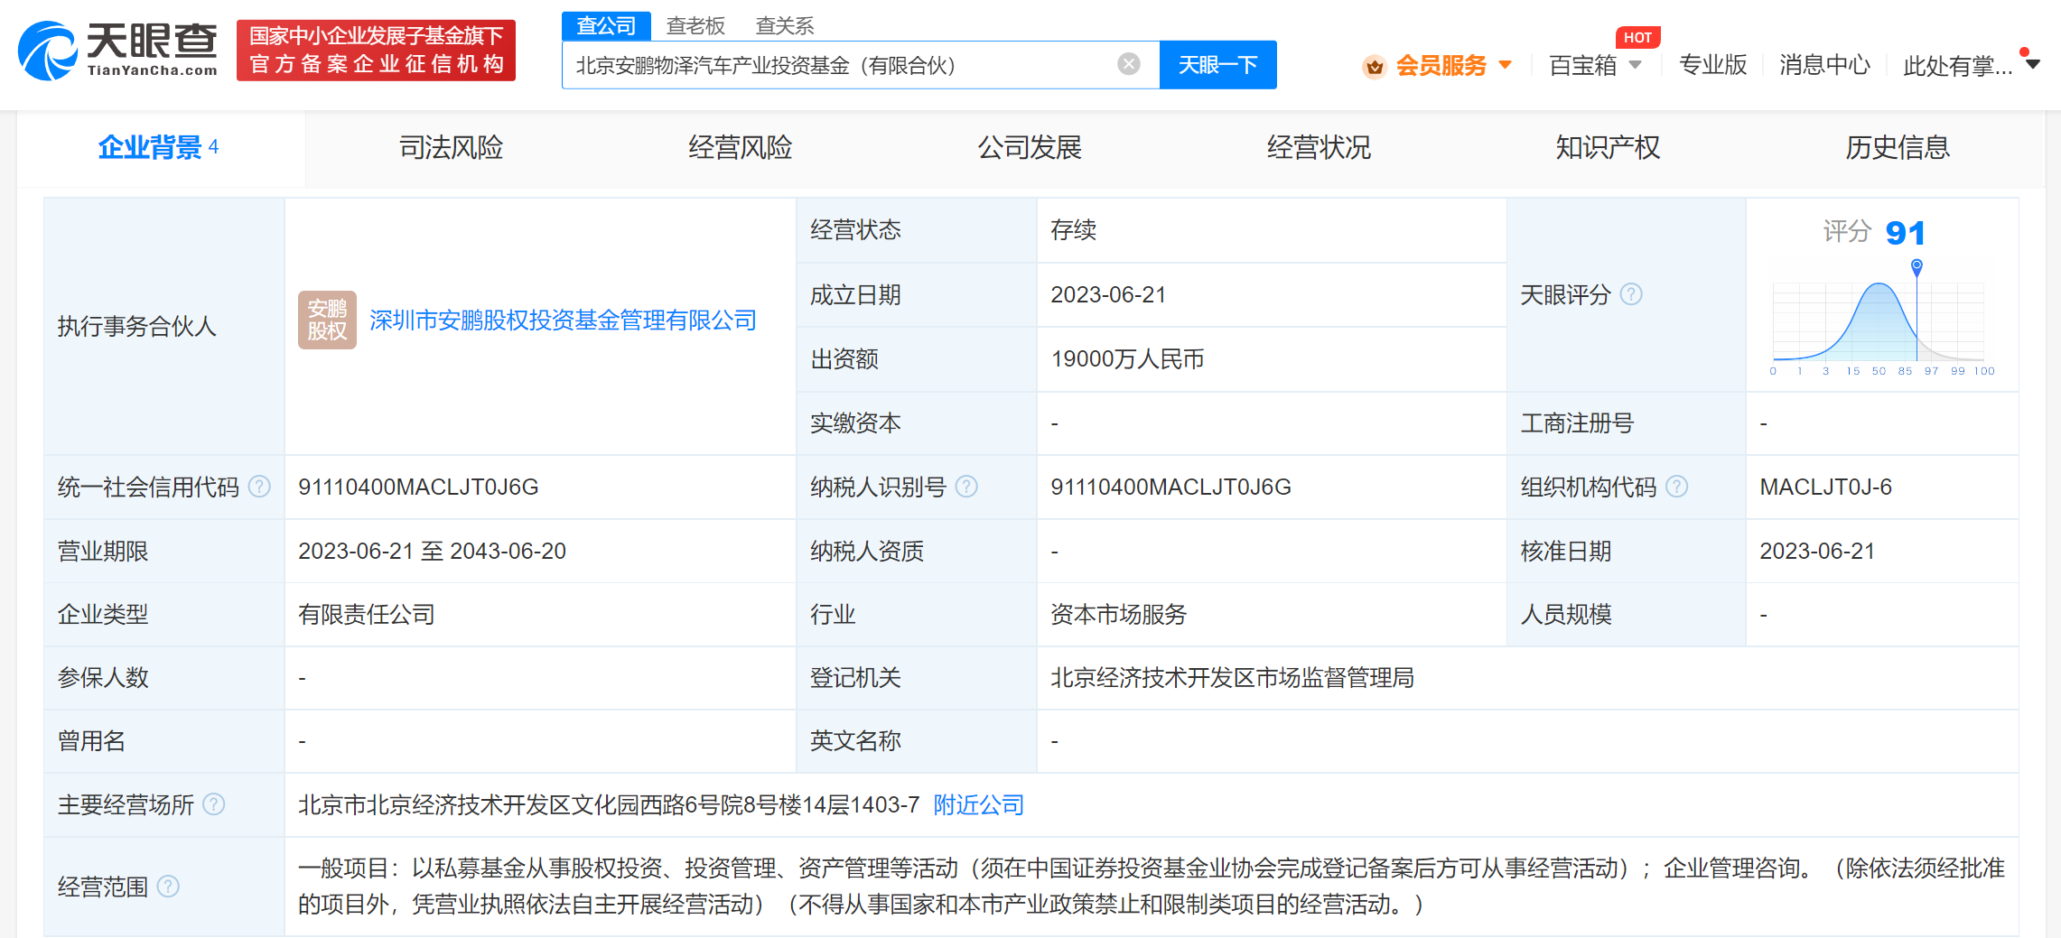Click 登记机关 value 北京经济技术开发区市场监督管理局
Image resolution: width=2061 pixels, height=938 pixels.
coord(1232,677)
